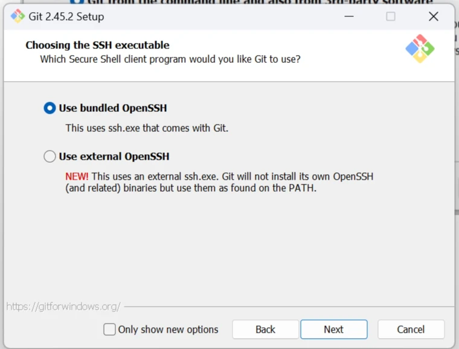Select the "Use bundled OpenSSH" radio button

pos(50,108)
